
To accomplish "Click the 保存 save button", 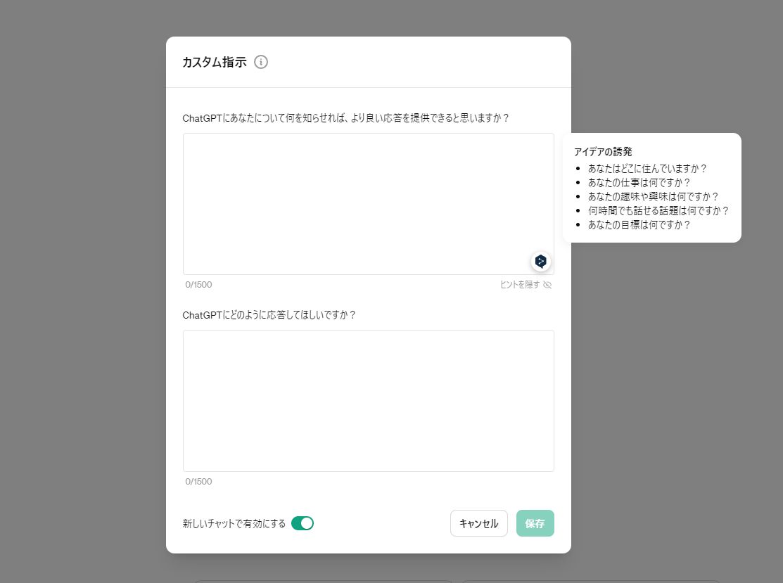I will (x=535, y=523).
